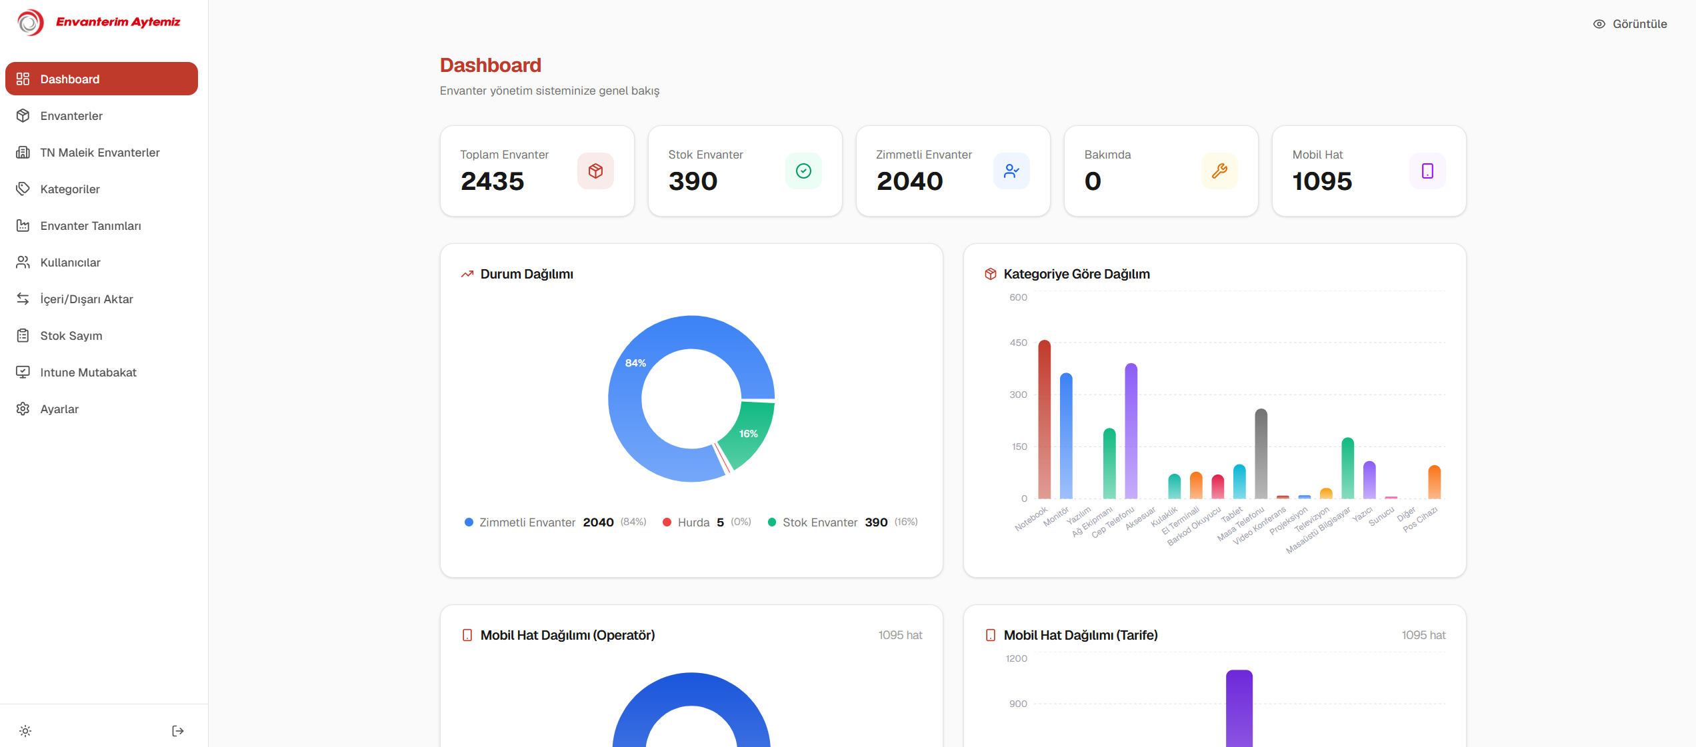Click the gray Masa Telefonu bar
This screenshot has width=1696, height=747.
pyautogui.click(x=1261, y=454)
